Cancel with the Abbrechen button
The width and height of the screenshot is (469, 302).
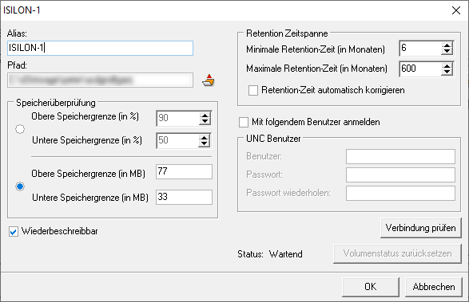coord(434,287)
